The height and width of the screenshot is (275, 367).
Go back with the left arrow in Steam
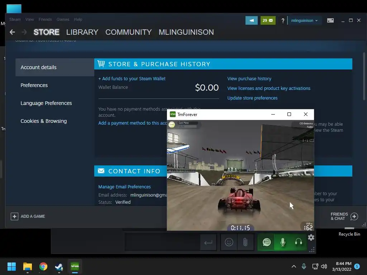click(12, 32)
